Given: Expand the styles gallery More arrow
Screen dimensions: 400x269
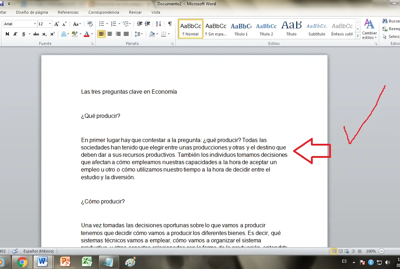Looking at the screenshot, I should pos(358,36).
